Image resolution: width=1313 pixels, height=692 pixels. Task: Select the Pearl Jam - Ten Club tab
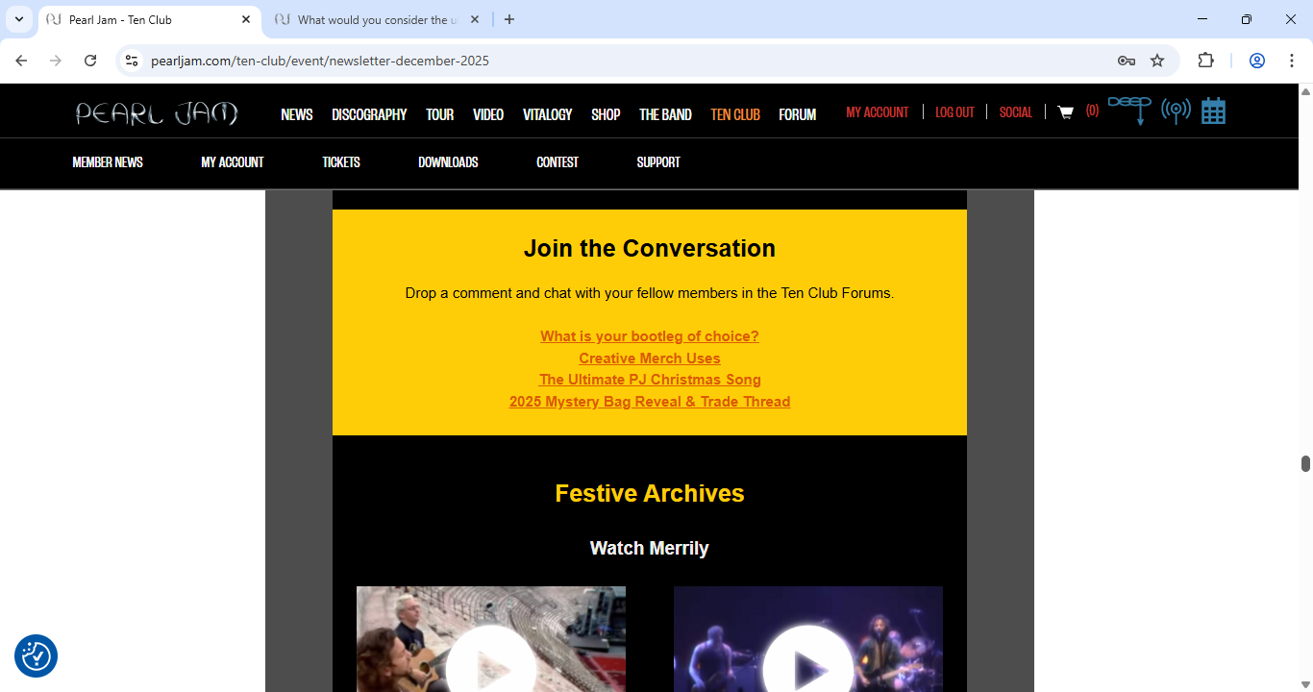[149, 19]
